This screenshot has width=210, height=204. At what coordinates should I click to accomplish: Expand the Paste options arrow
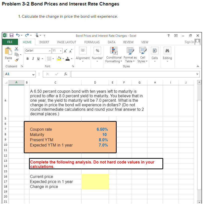[9, 61]
